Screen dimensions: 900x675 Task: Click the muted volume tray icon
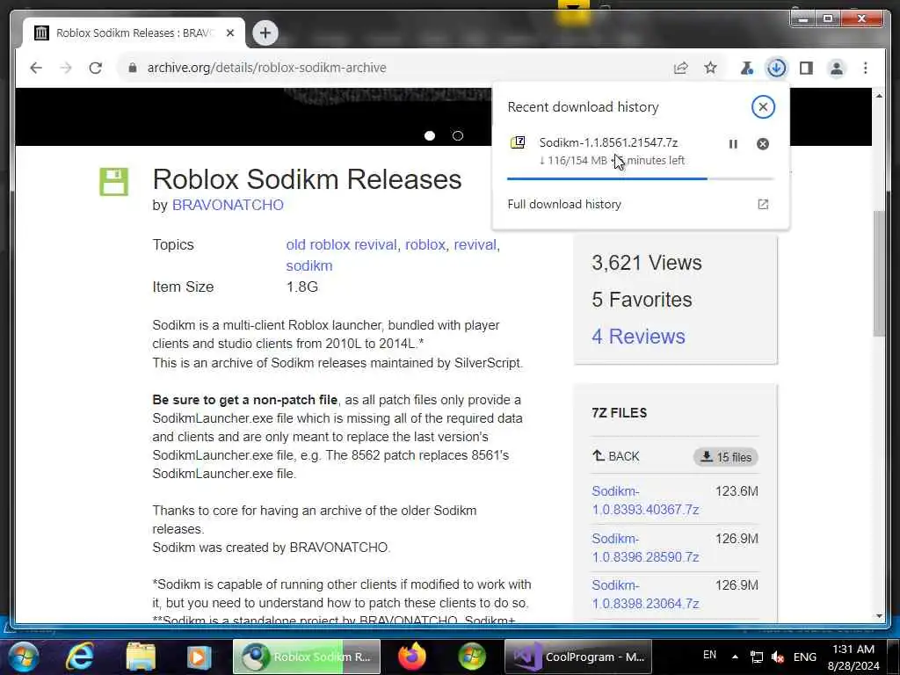778,657
